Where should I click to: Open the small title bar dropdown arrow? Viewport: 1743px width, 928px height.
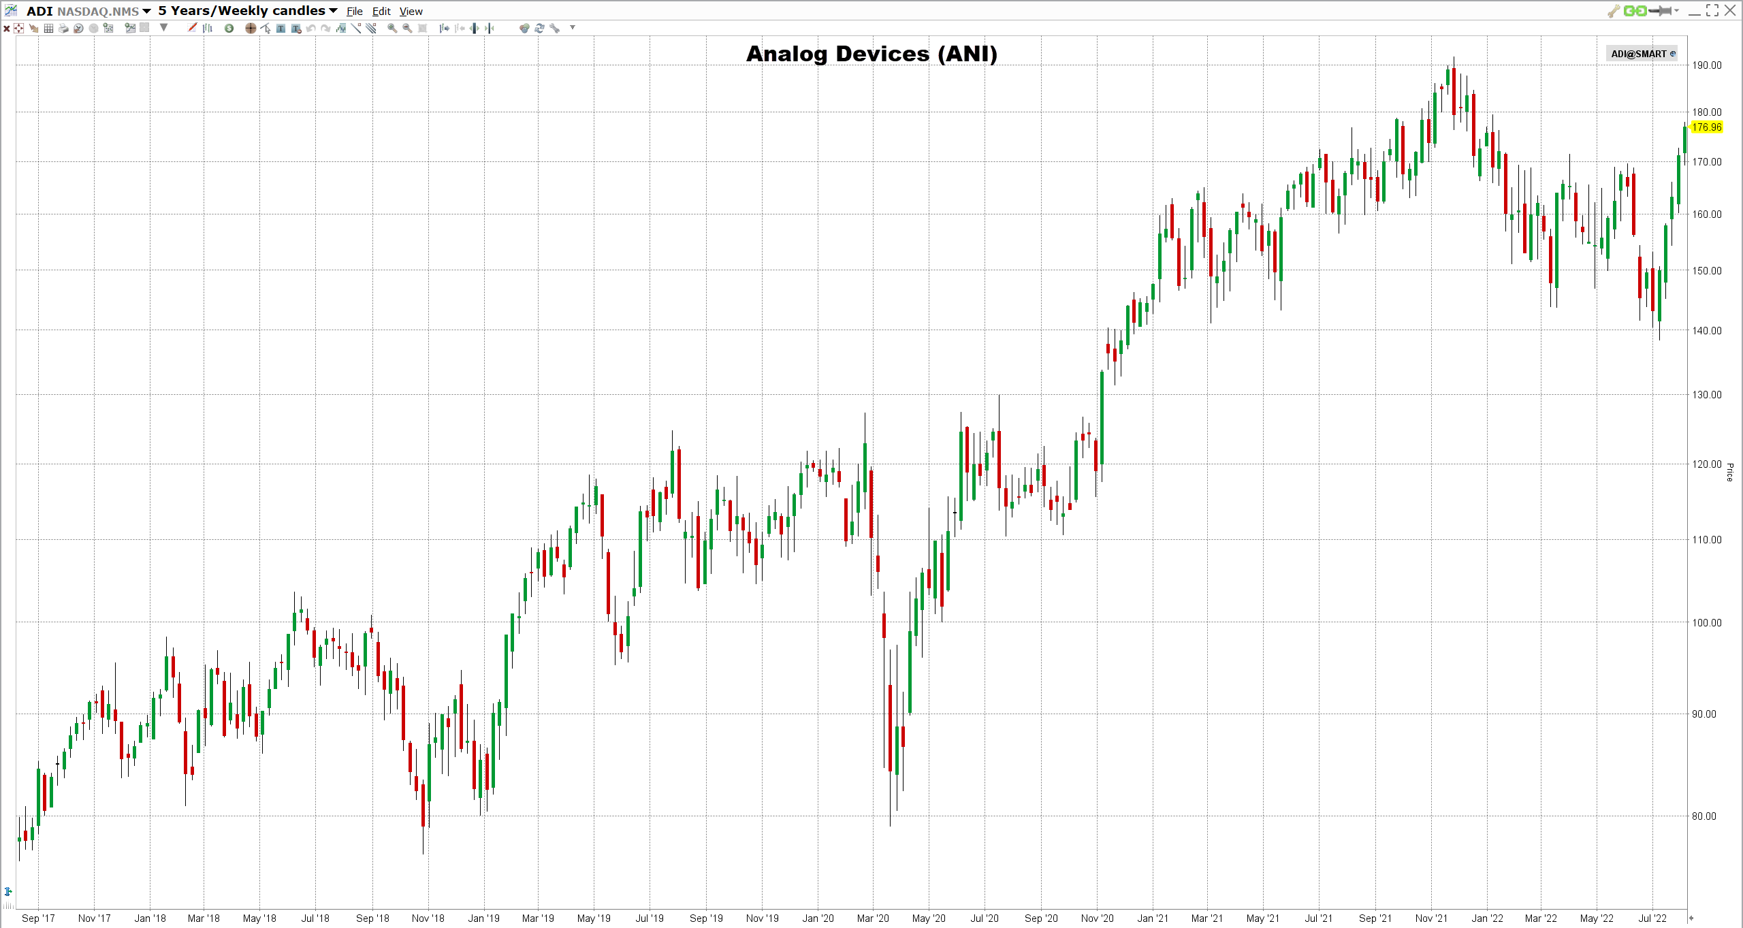tap(1676, 10)
